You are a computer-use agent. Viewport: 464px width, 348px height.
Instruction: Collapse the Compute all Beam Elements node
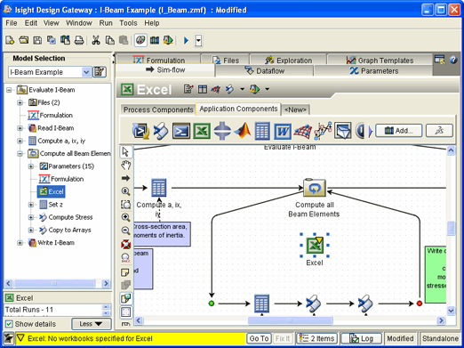tap(20, 154)
